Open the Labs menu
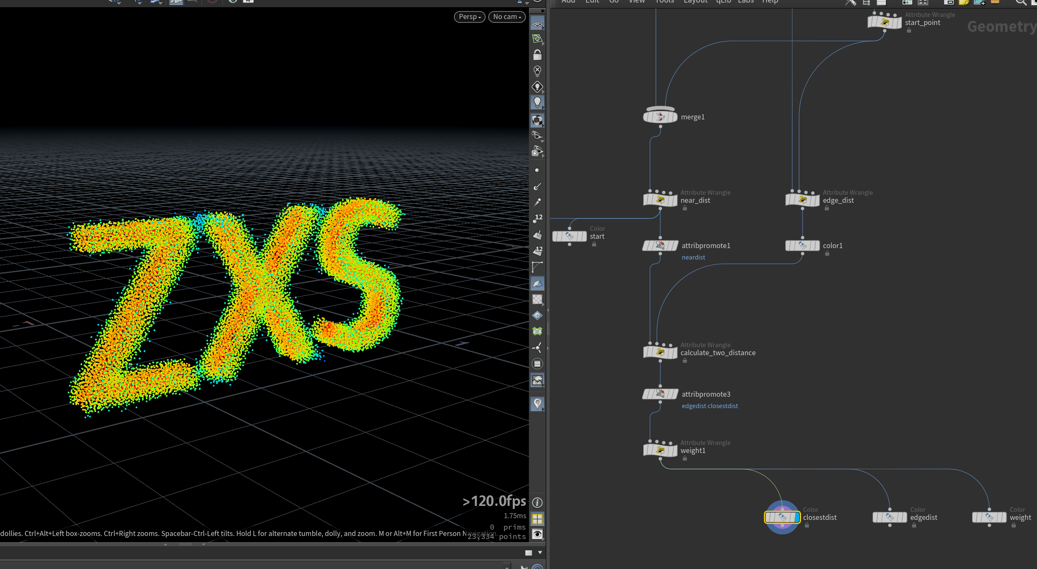The height and width of the screenshot is (569, 1037). point(746,1)
